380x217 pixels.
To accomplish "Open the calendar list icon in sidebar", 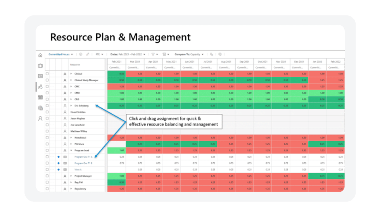I will click(x=40, y=97).
